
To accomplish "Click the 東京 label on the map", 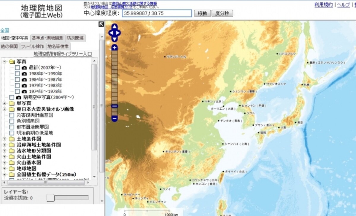I will click(299, 122).
